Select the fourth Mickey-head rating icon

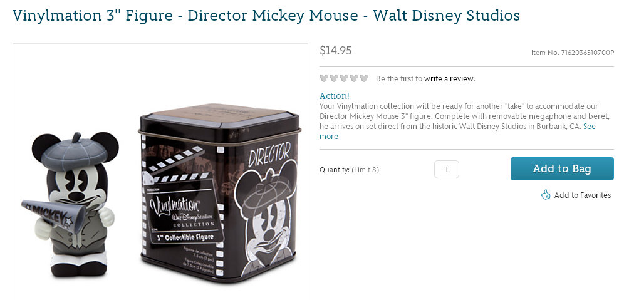354,78
